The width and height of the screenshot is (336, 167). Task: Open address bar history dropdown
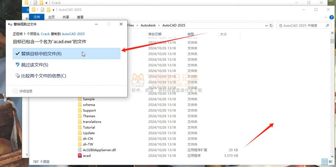[x=266, y=25]
